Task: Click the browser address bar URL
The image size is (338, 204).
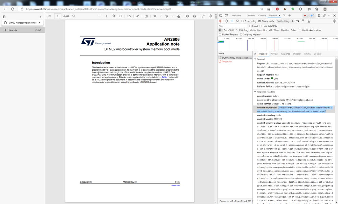Action: [98, 9]
